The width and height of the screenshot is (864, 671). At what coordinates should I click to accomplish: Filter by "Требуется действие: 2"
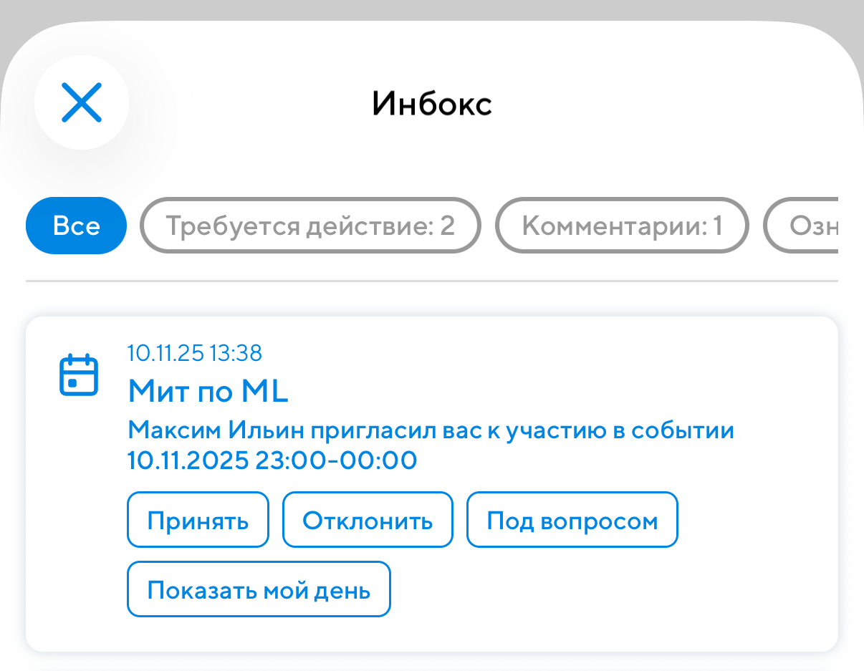(x=310, y=226)
